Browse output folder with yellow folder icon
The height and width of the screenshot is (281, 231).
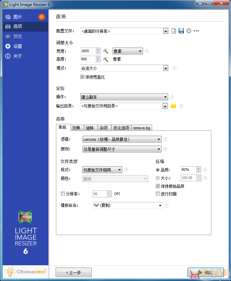click(x=173, y=106)
